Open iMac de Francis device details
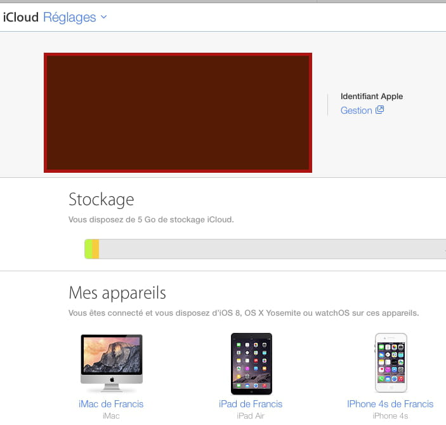Screen dimensions: 446x425 click(x=111, y=404)
